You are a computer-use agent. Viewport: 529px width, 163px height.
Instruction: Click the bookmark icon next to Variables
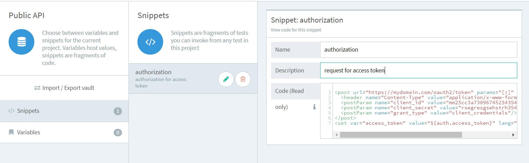click(x=11, y=132)
